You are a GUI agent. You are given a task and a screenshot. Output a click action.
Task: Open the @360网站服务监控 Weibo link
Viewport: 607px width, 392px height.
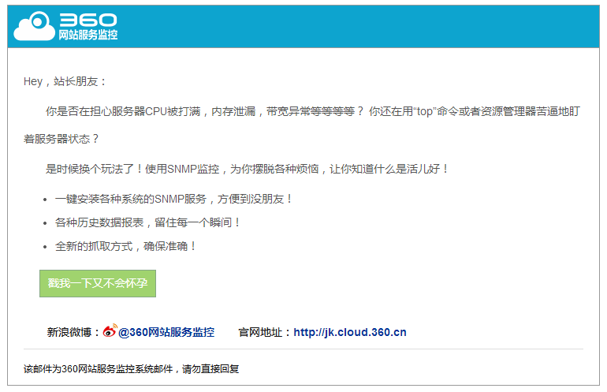pyautogui.click(x=166, y=332)
